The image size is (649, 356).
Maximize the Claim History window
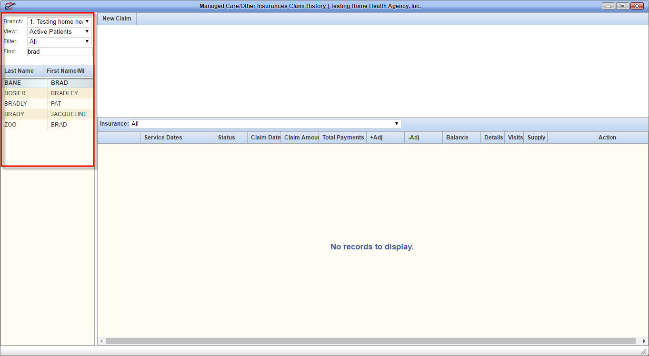(x=622, y=6)
